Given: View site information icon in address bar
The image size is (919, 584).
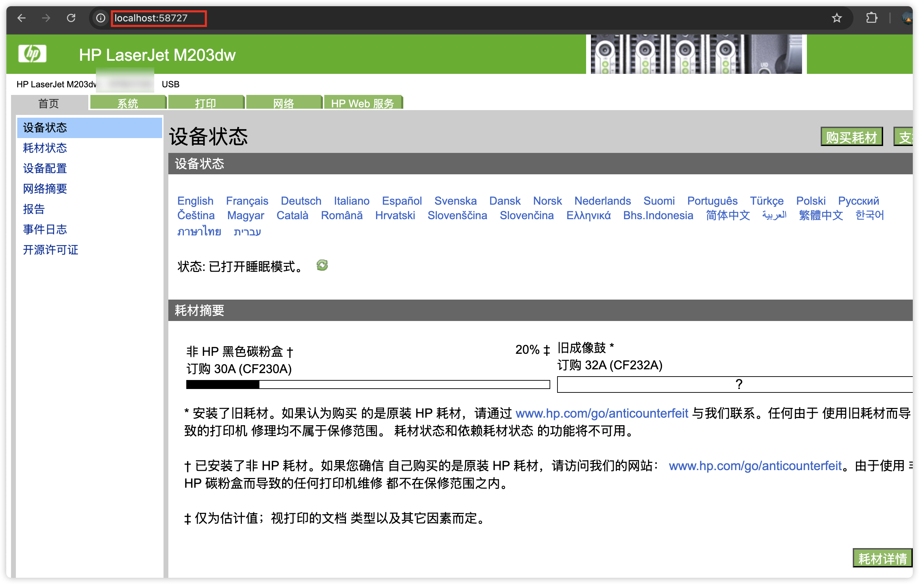Looking at the screenshot, I should 100,18.
